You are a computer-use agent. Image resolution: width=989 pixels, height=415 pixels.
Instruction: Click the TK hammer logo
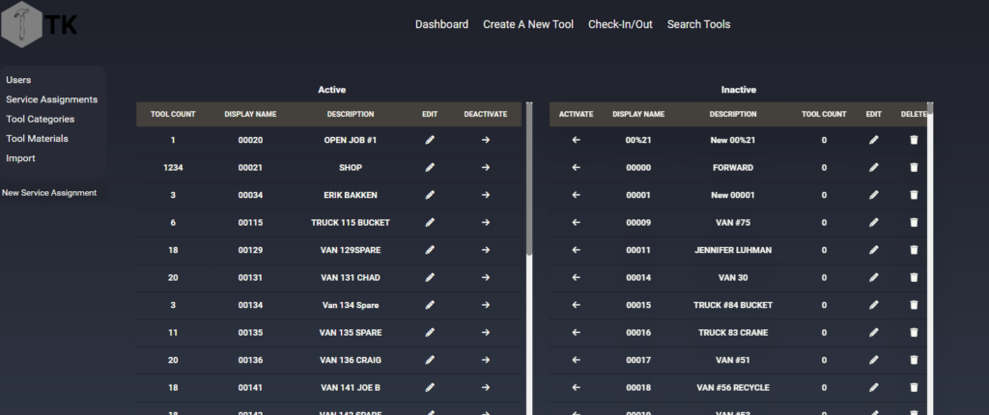[x=39, y=24]
